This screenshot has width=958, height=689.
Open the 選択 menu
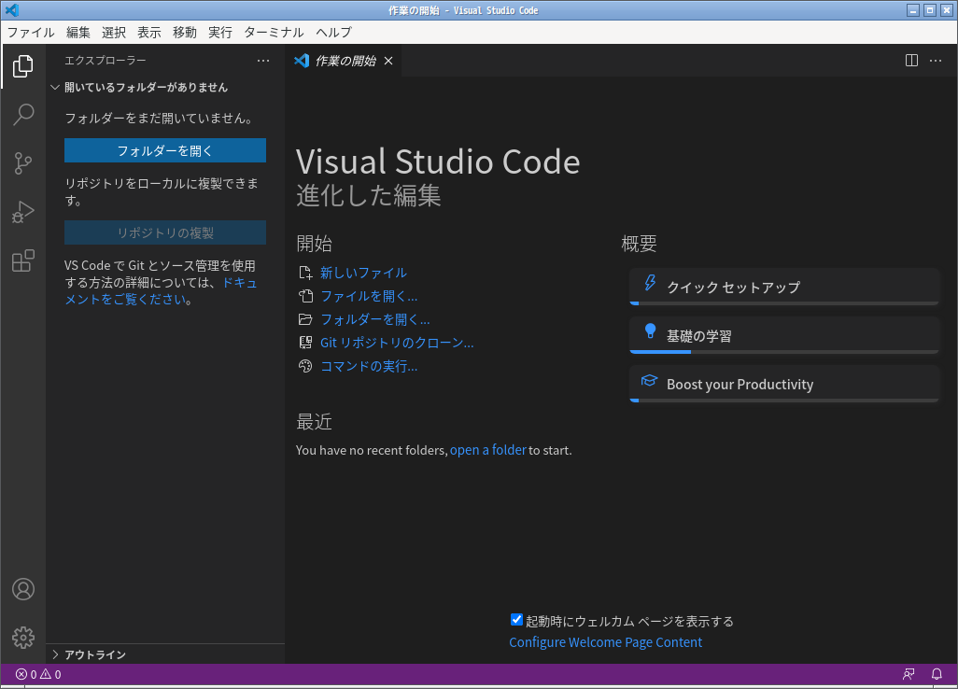(114, 33)
